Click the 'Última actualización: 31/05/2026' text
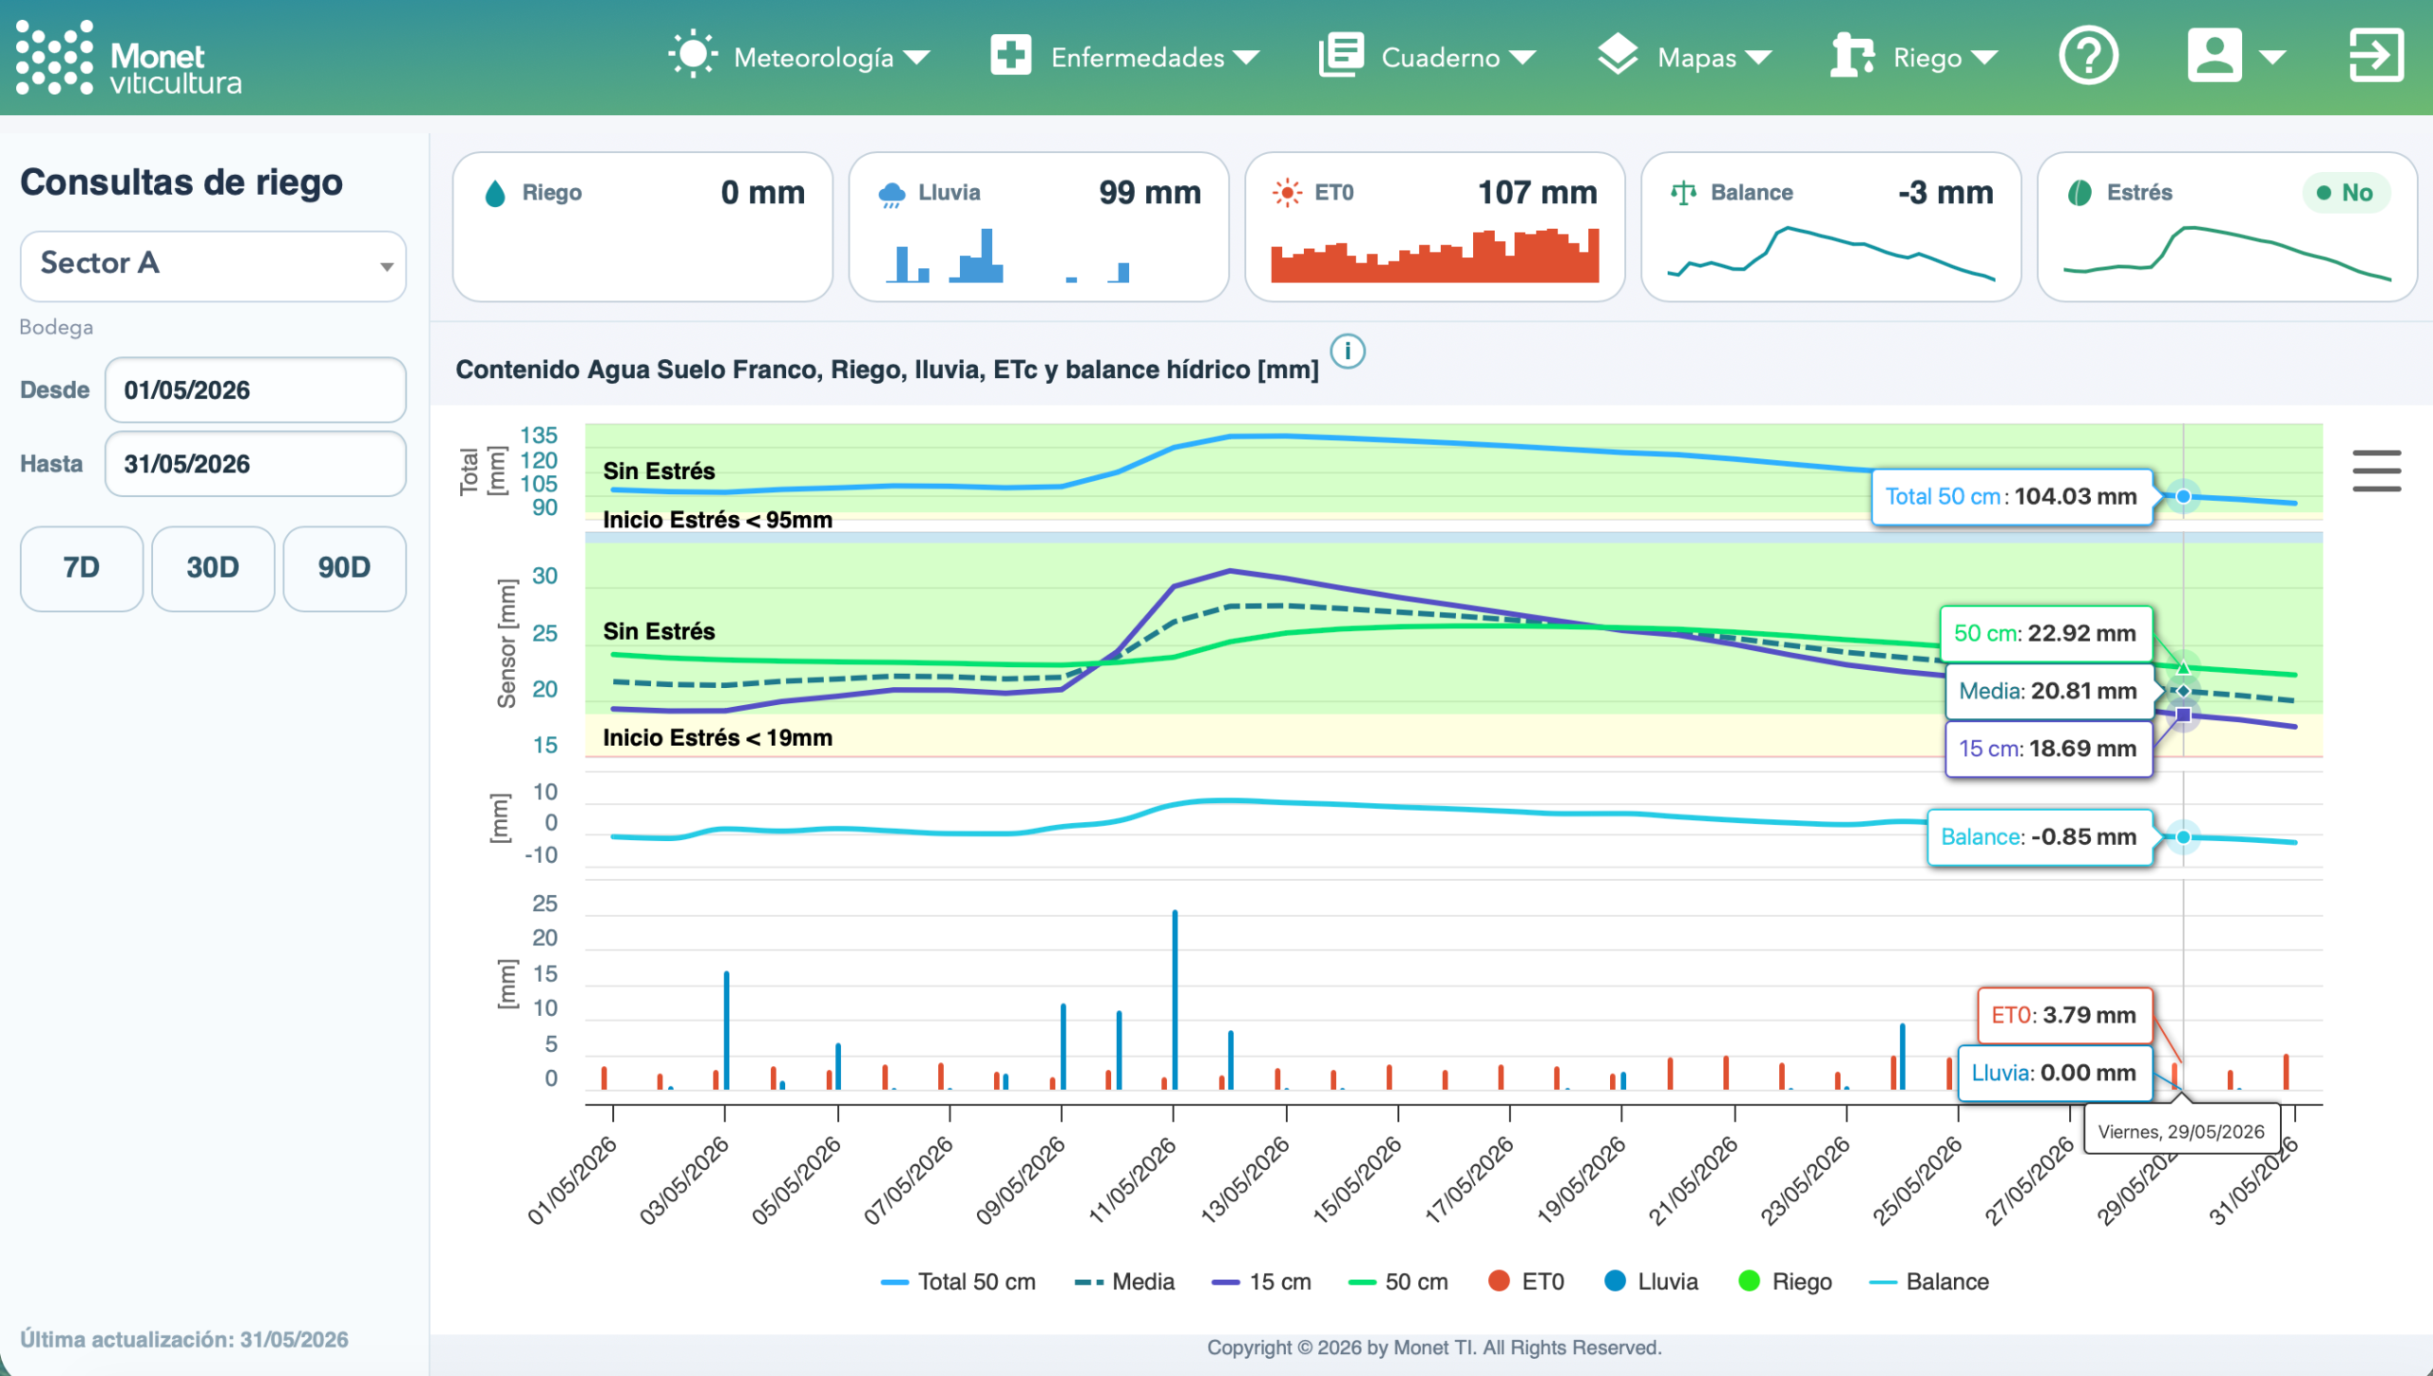2433x1376 pixels. click(184, 1340)
